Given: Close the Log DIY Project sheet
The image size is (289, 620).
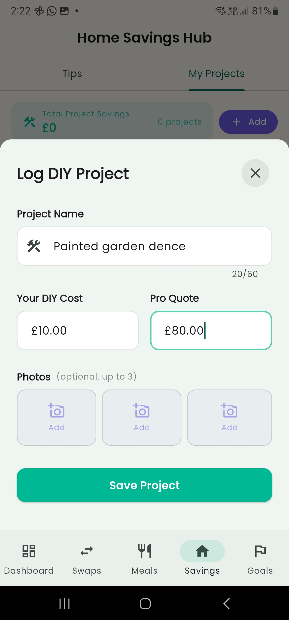Looking at the screenshot, I should pos(255,173).
